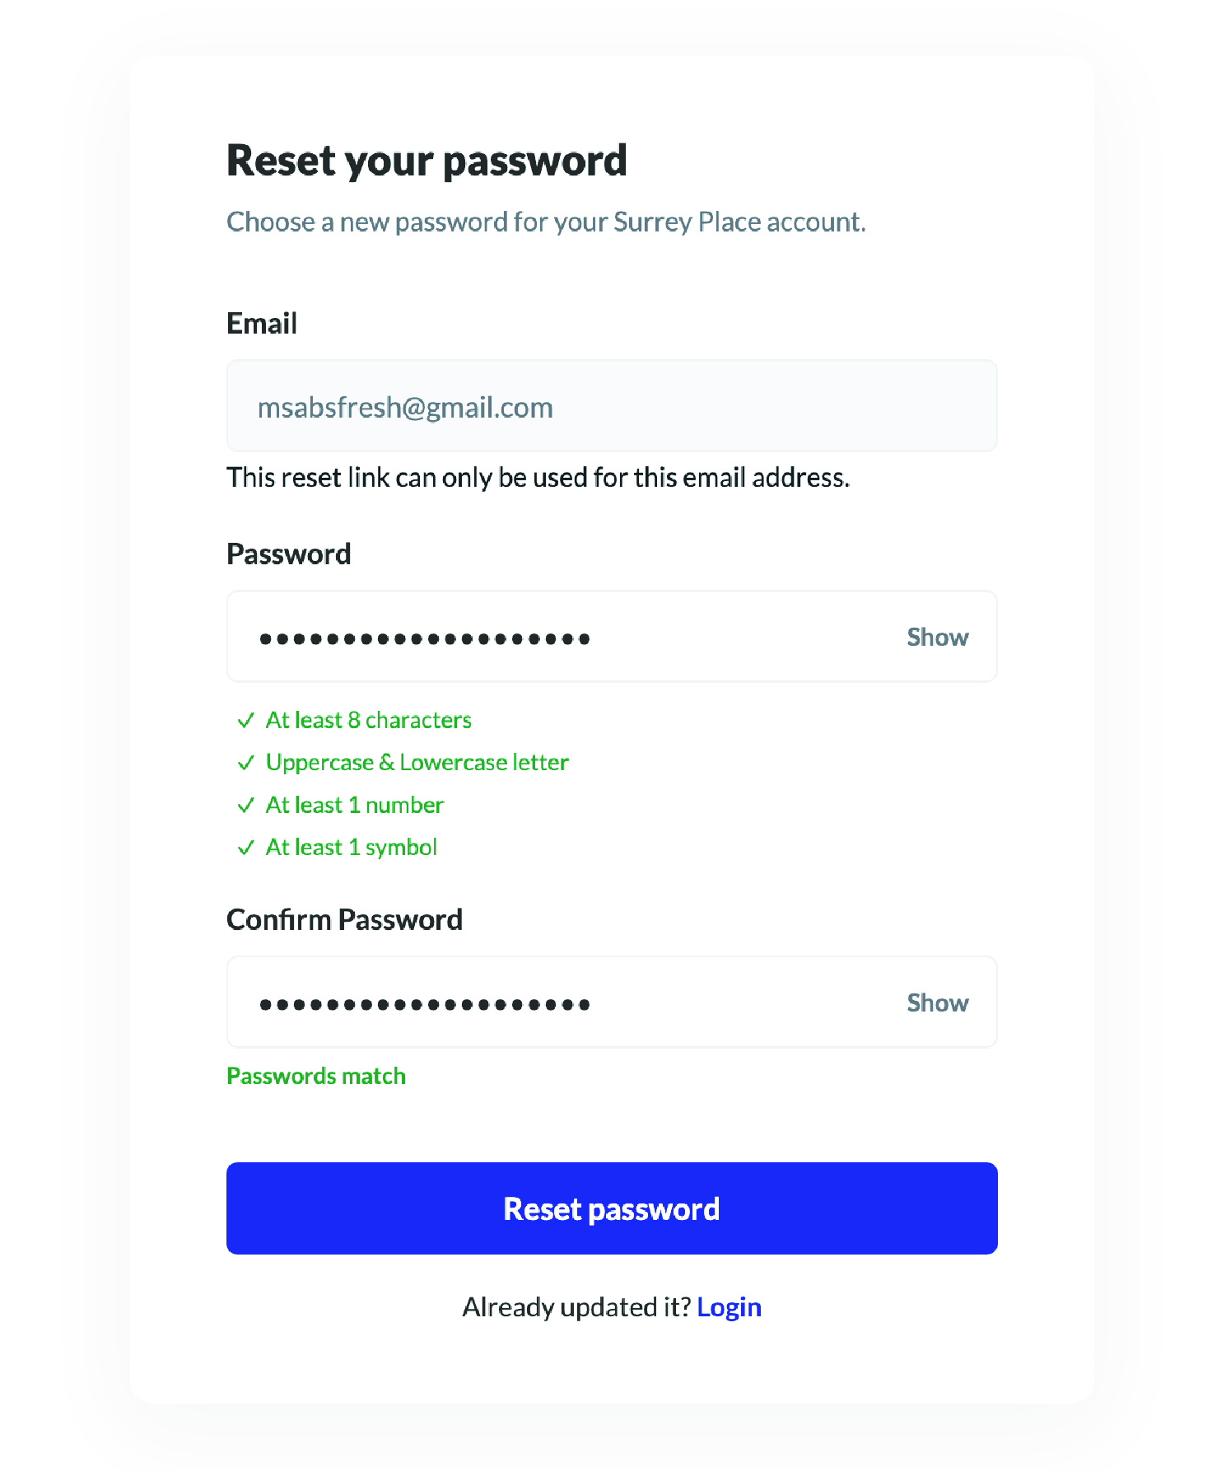This screenshot has width=1212, height=1472.
Task: Click the At least 1 number requirement text
Action: (x=354, y=805)
